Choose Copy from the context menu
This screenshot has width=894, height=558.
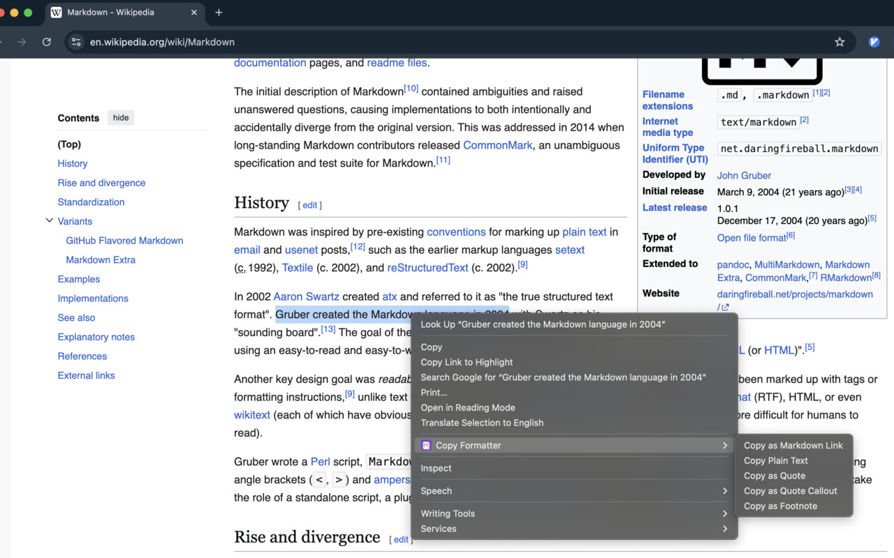tap(574, 347)
